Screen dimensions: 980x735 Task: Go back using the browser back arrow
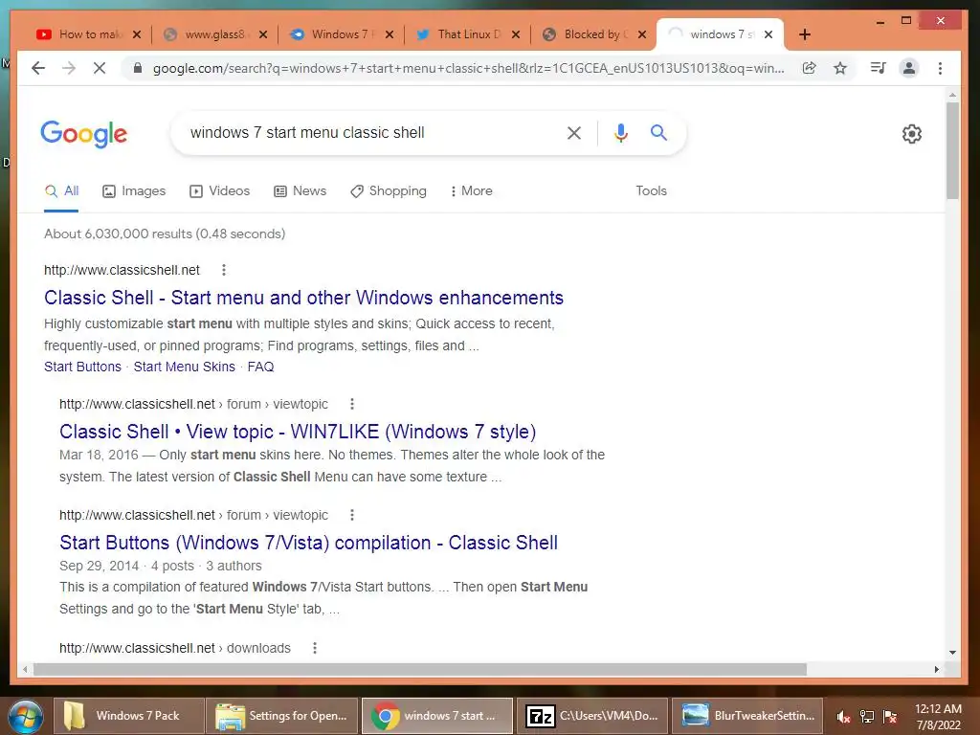pyautogui.click(x=38, y=68)
